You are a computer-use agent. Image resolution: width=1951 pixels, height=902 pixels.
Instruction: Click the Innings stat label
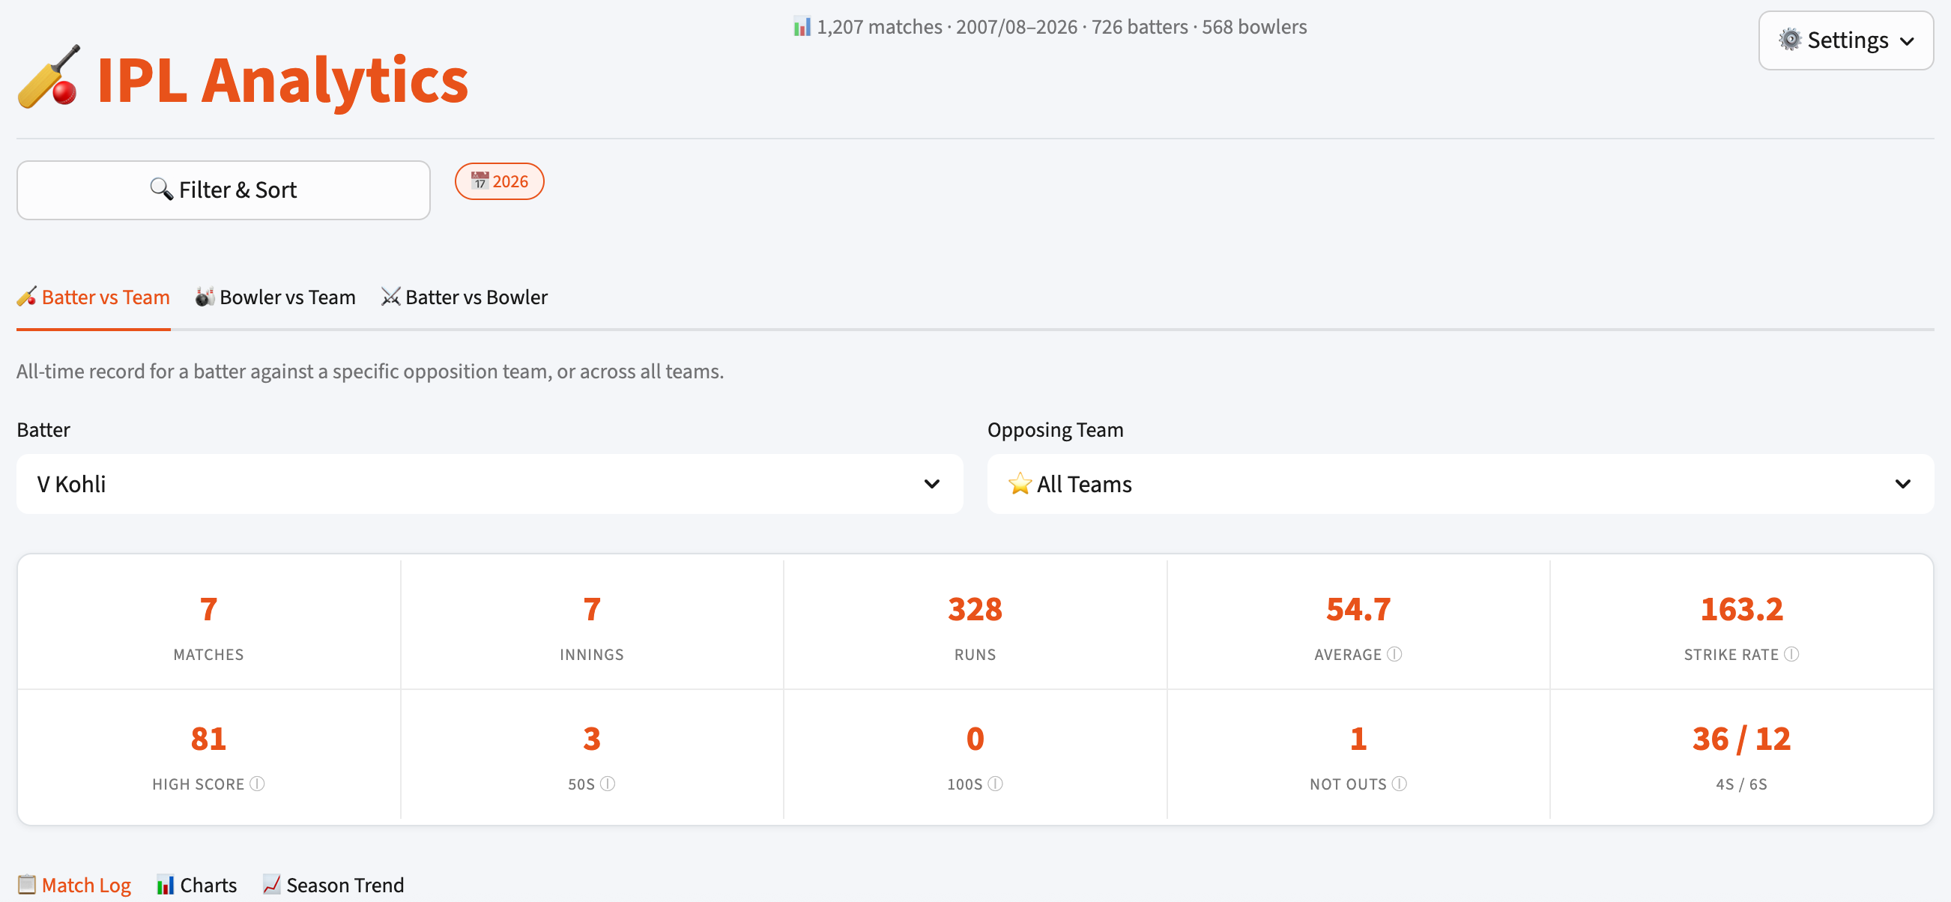pyautogui.click(x=591, y=655)
